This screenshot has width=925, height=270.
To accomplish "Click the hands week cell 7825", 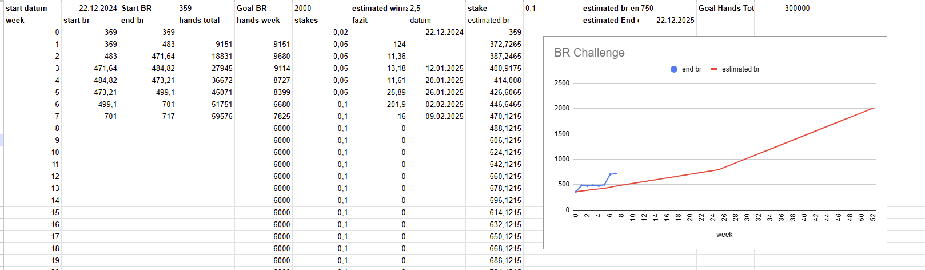I will (x=264, y=116).
